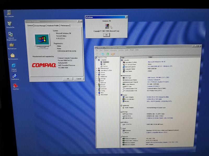Click the CPU Type field icon
The height and width of the screenshot is (156, 209).
coord(124,78)
